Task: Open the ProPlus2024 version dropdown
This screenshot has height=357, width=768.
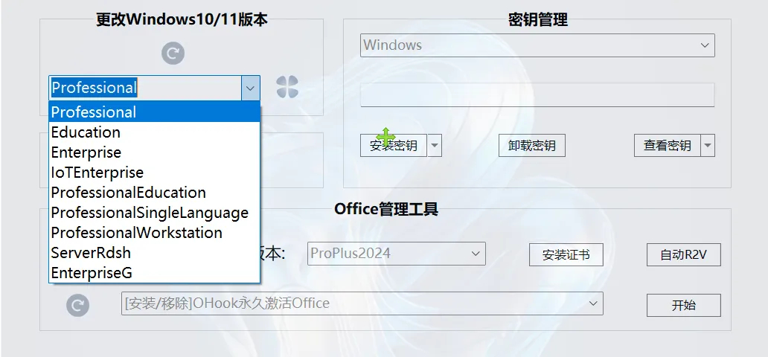Action: pos(397,254)
